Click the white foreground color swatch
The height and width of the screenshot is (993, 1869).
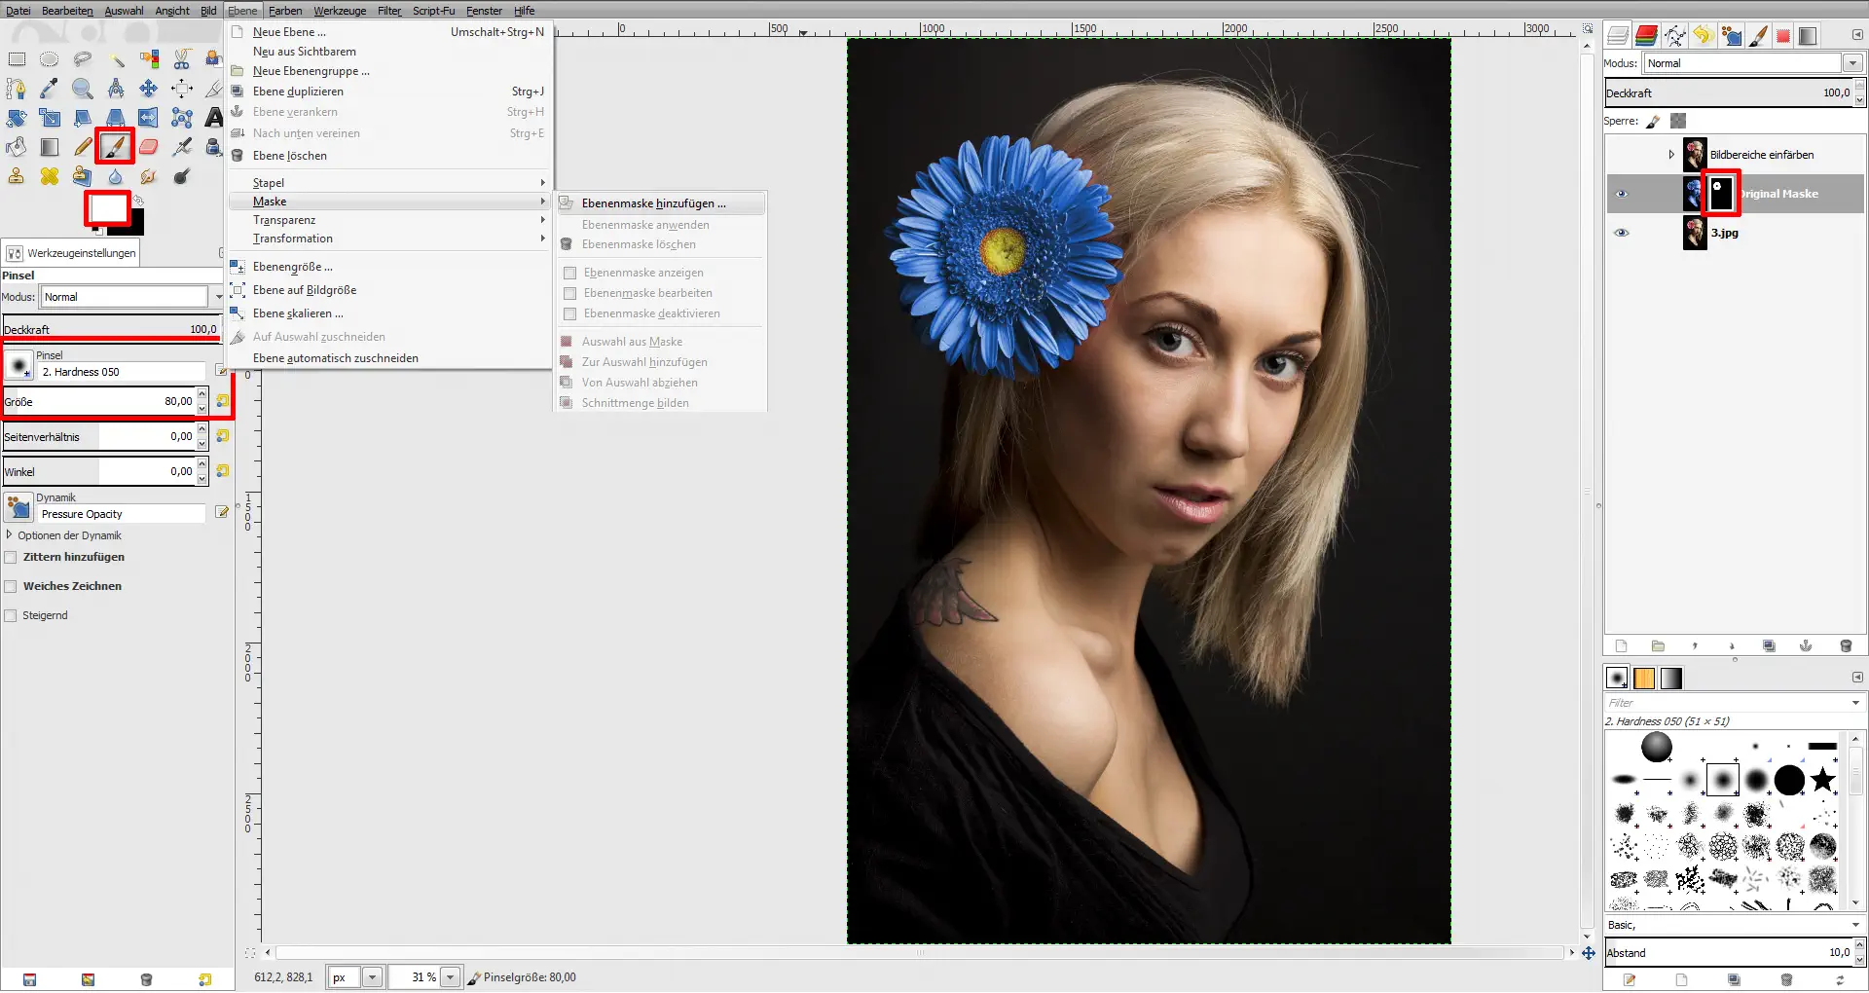click(107, 207)
